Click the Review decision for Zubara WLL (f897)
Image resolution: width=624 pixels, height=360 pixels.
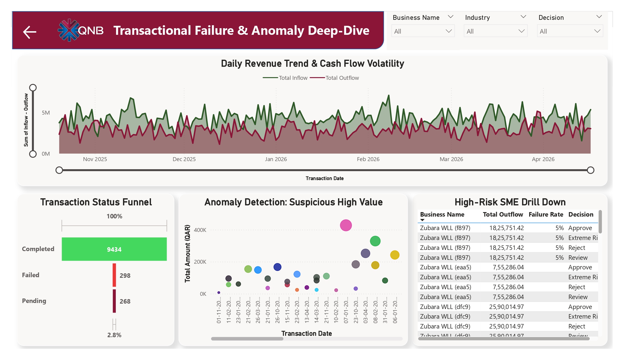point(578,258)
